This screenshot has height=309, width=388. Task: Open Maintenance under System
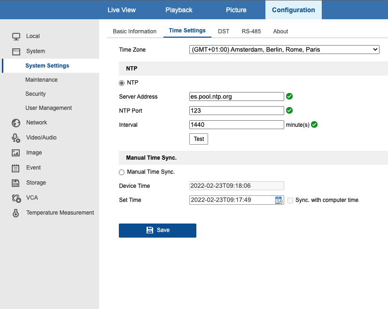click(x=41, y=80)
